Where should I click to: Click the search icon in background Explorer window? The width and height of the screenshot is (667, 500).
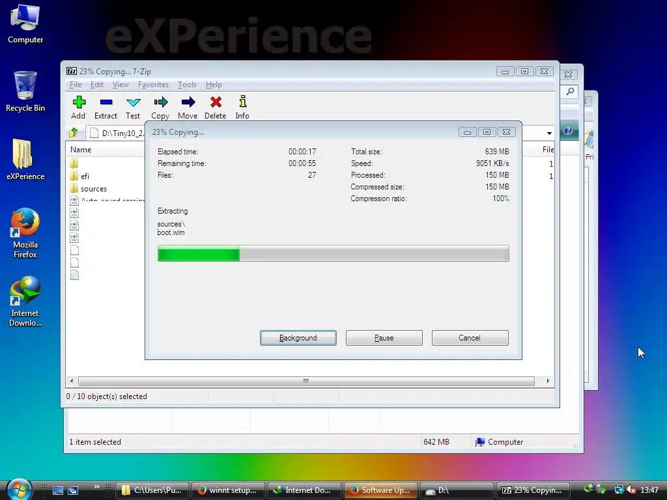pyautogui.click(x=570, y=91)
